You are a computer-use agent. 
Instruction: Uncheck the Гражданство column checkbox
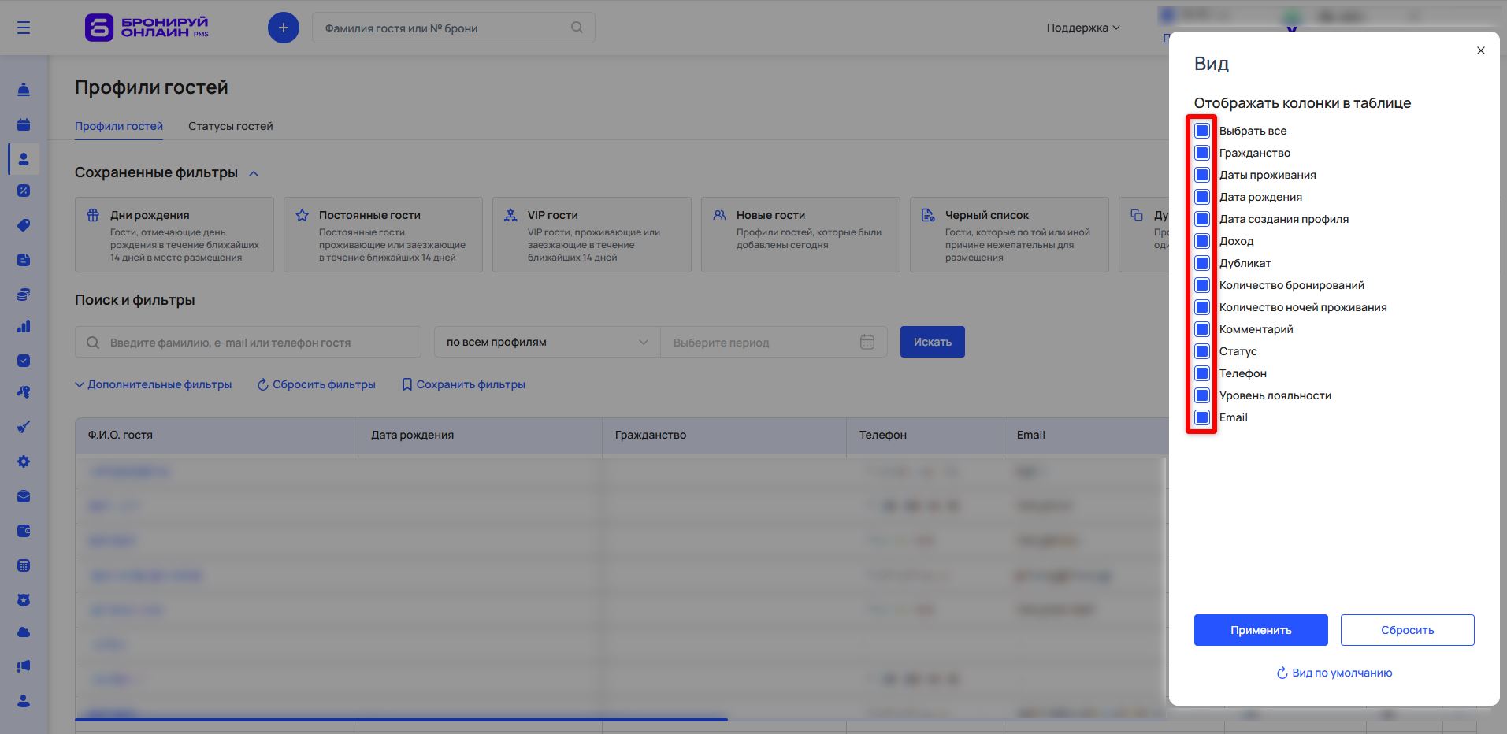(x=1202, y=153)
